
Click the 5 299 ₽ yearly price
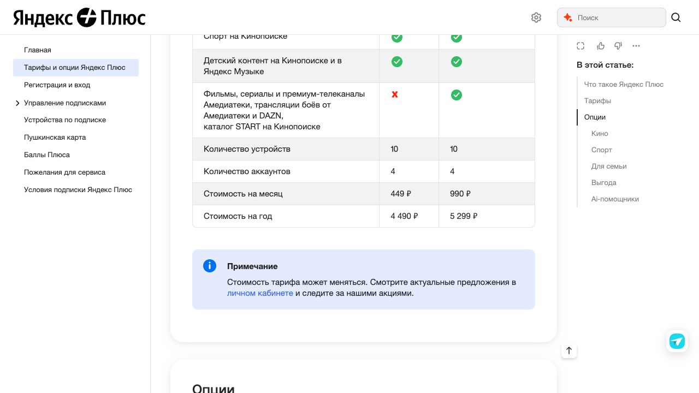464,216
